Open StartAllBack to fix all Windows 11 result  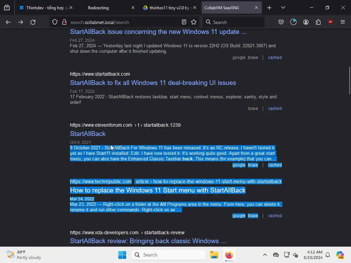pos(153,83)
